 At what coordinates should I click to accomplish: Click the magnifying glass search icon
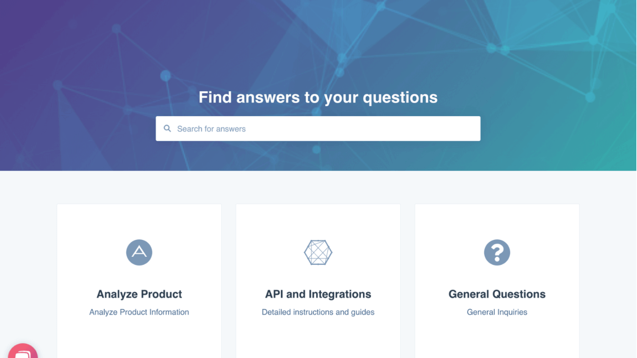point(167,128)
